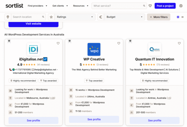Click All WordPress Development Services in Australia heading
The height and width of the screenshot is (127, 187).
click(x=34, y=35)
